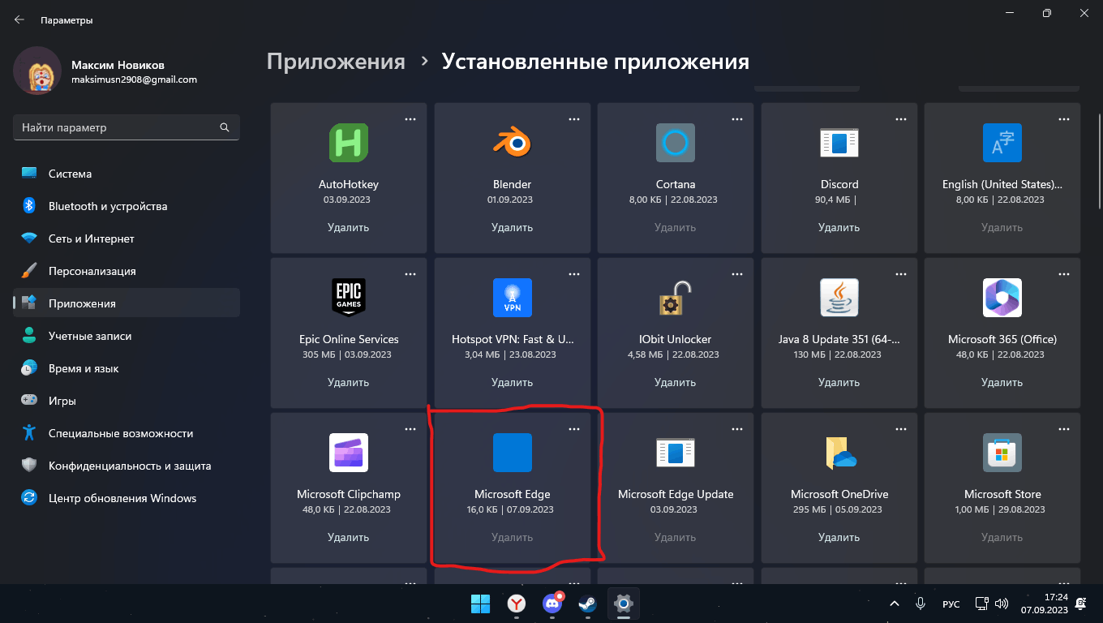The height and width of the screenshot is (623, 1103).
Task: Open the three-dot menu for Epic Online Services
Action: coord(410,273)
